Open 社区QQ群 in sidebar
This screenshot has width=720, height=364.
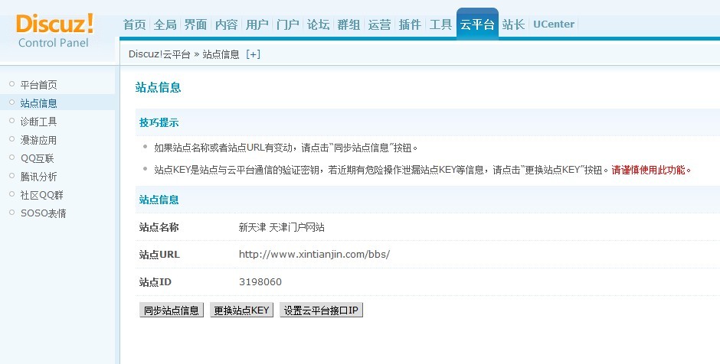click(42, 195)
